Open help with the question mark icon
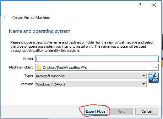The width and height of the screenshot is (163, 119). pos(140,5)
